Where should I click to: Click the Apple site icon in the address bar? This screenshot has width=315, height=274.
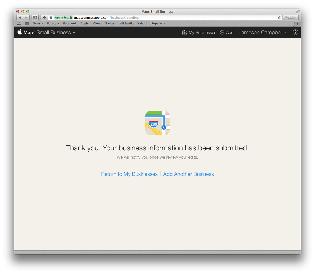pos(51,17)
